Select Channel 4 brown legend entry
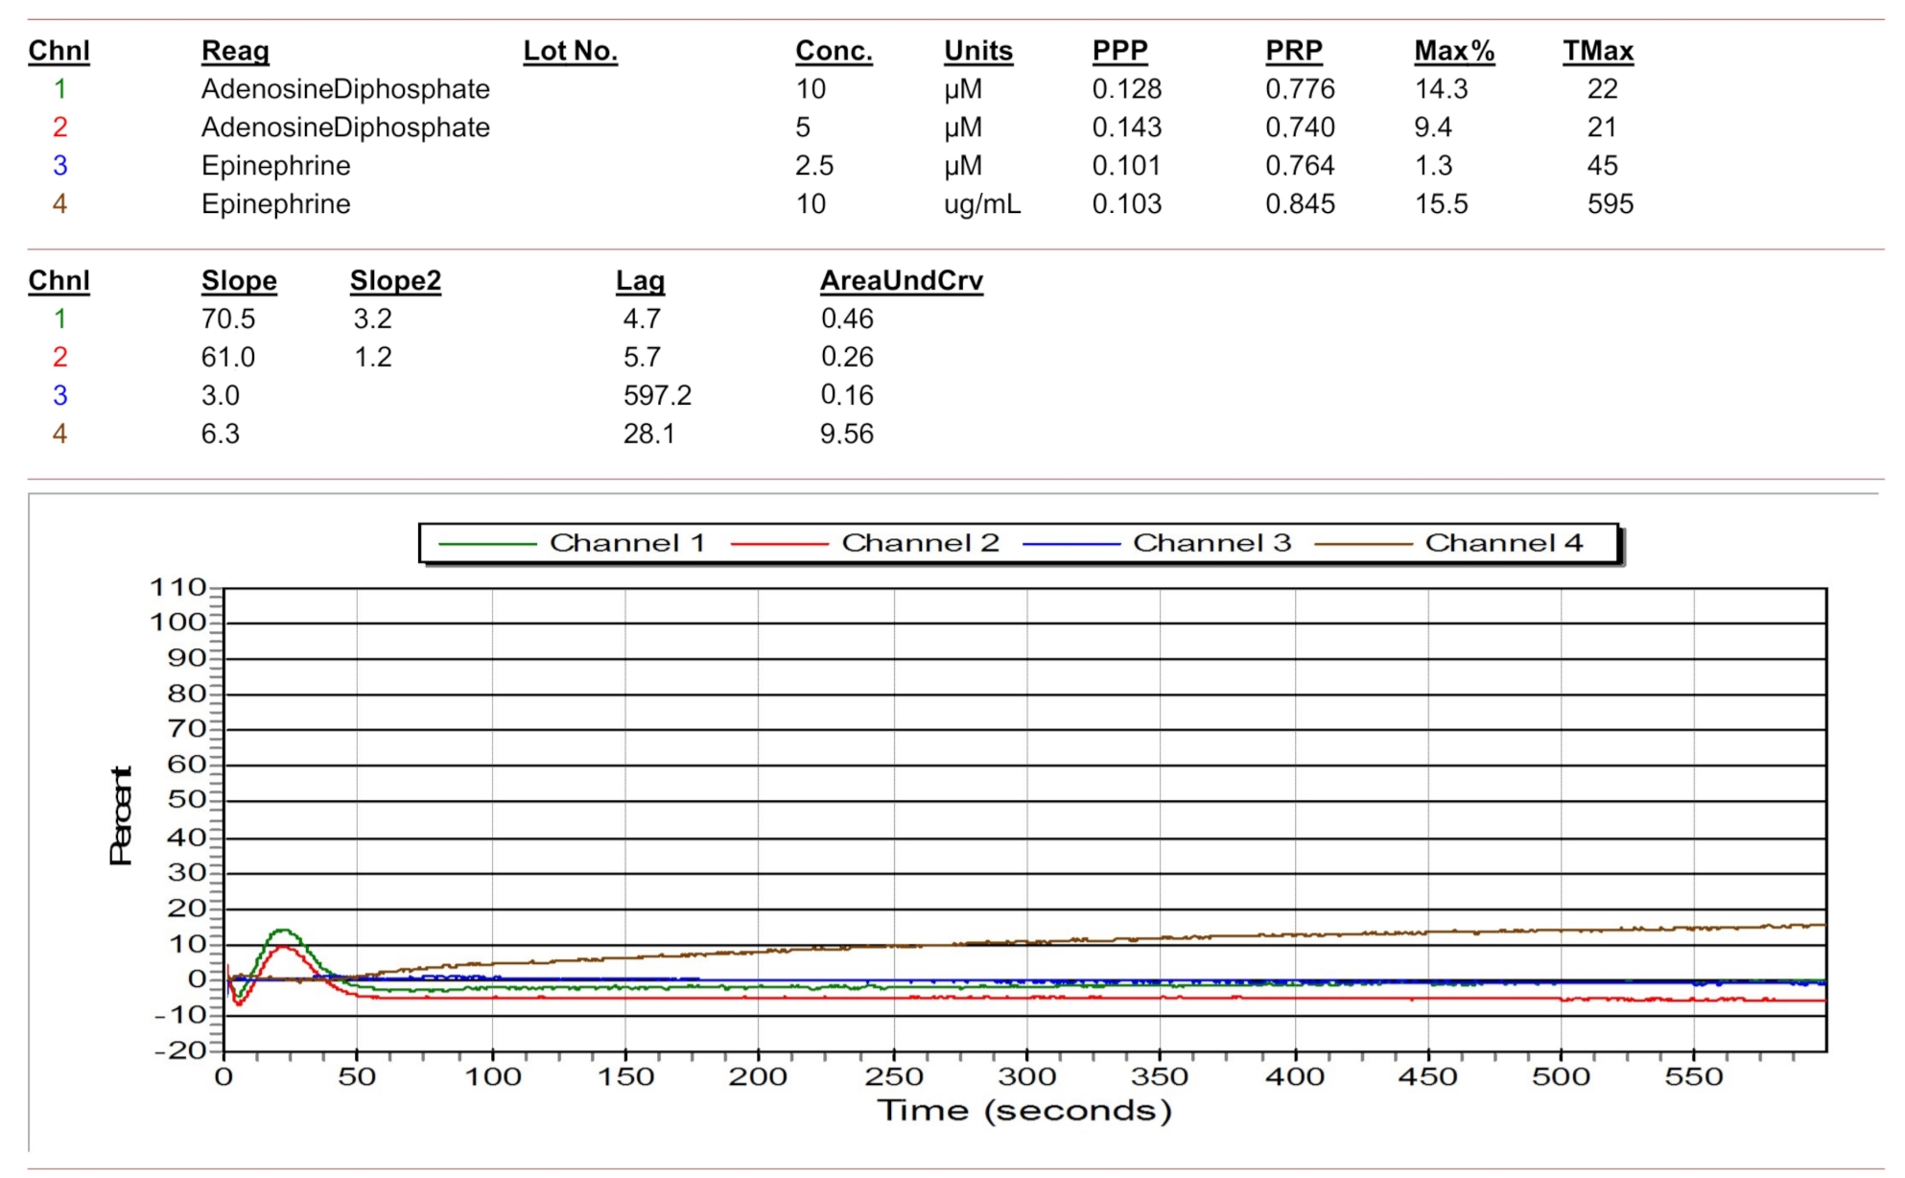This screenshot has height=1178, width=1905. (1502, 543)
